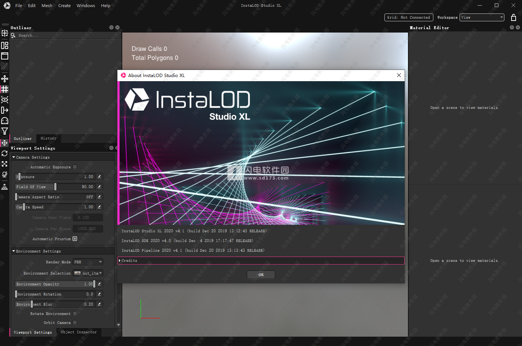Click the edit pencil for Environment Blur
The height and width of the screenshot is (346, 522).
coord(99,304)
